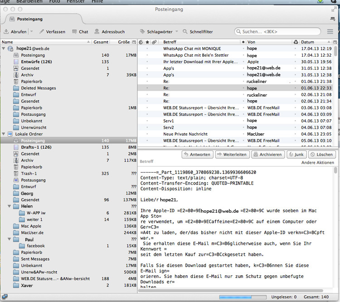The height and width of the screenshot is (302, 340).
Task: Click the Schnellfilter quick filter icon
Action: click(x=185, y=32)
